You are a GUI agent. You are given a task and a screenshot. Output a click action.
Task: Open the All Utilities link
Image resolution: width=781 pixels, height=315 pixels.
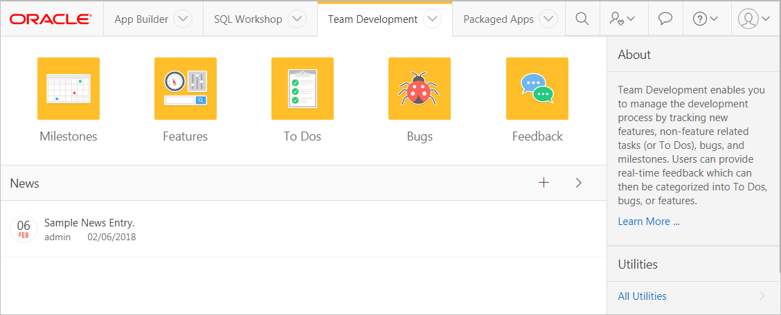pos(642,296)
